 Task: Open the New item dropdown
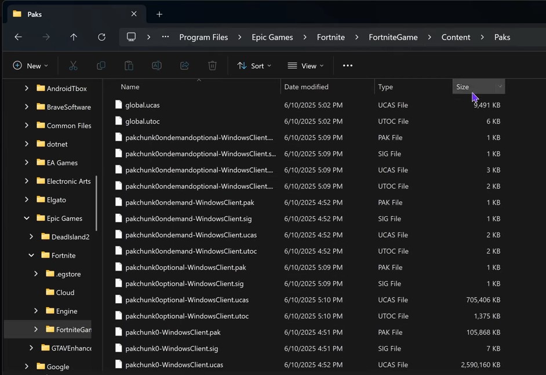pos(31,66)
